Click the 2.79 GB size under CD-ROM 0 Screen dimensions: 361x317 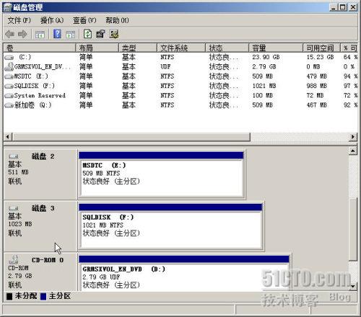pos(20,276)
